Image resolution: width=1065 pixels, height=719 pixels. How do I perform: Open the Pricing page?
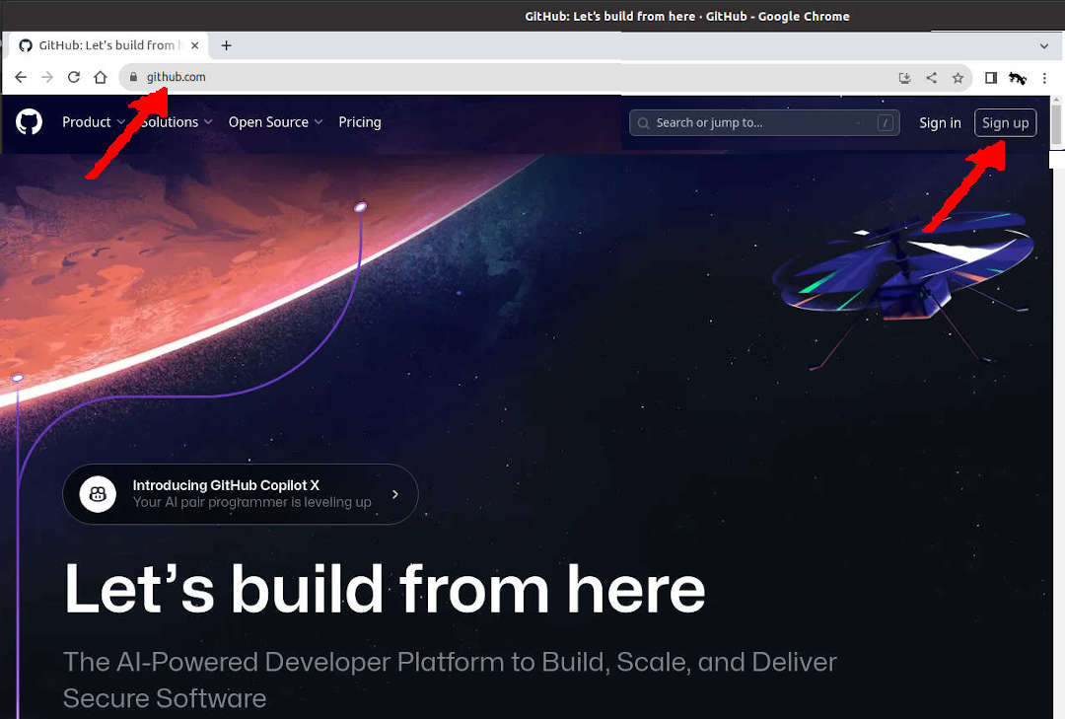[x=360, y=122]
